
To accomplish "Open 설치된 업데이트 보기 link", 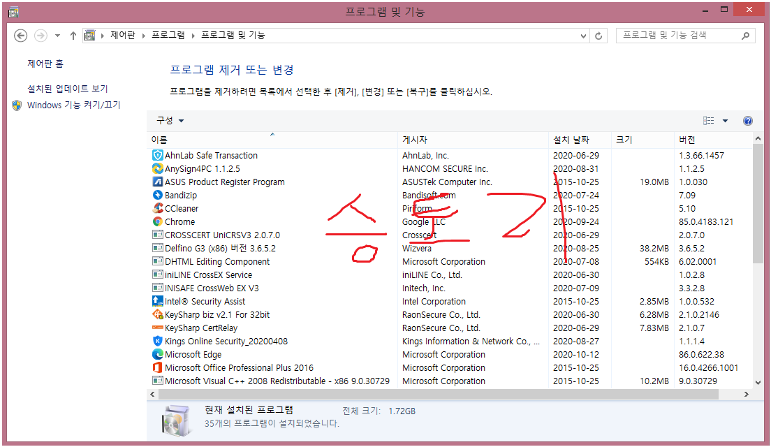I will [x=67, y=89].
